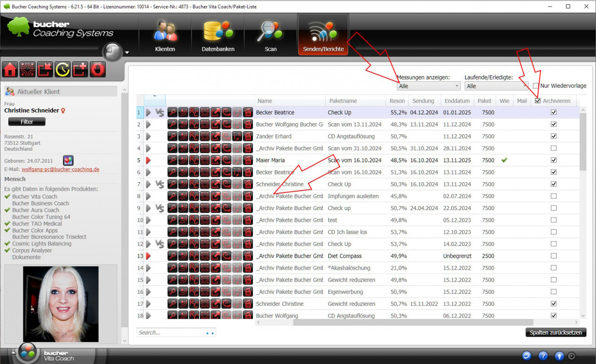
Task: Click the Christine Schneider client photo
Action: pos(61,304)
